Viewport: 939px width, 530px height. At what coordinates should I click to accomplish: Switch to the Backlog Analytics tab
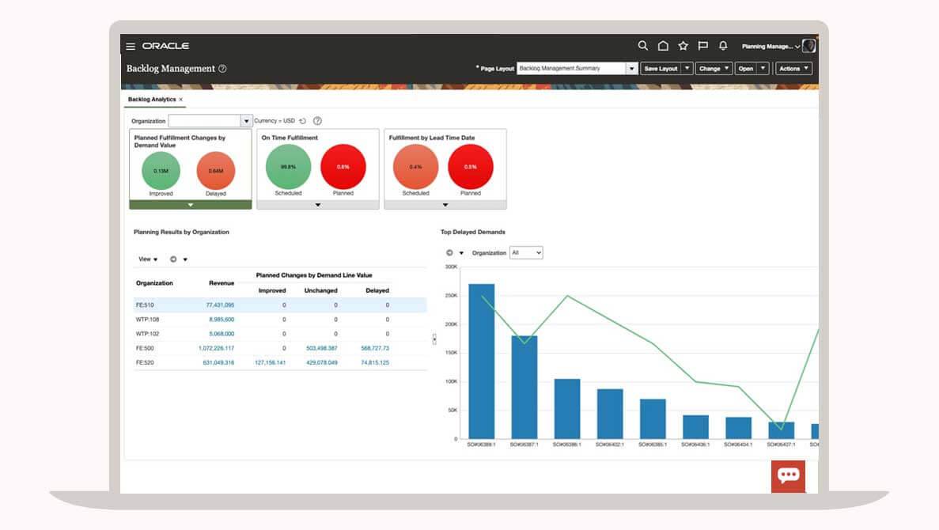(152, 100)
